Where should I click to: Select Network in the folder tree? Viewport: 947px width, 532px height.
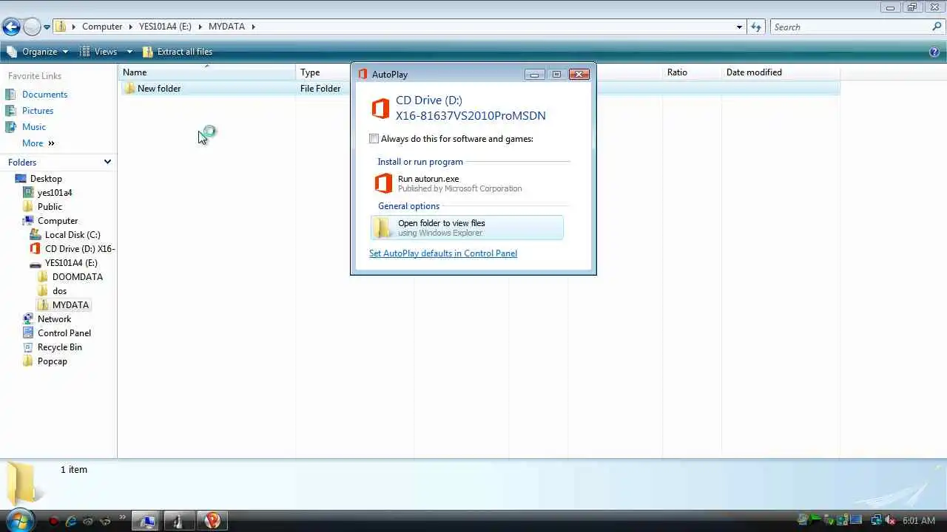click(54, 319)
